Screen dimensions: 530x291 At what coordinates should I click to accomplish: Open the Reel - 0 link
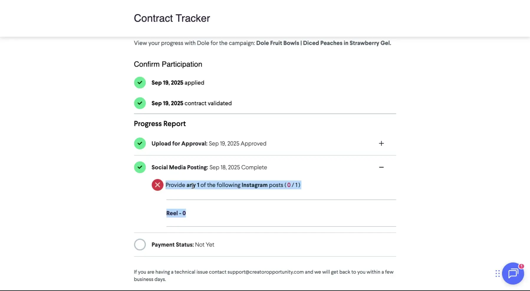pyautogui.click(x=176, y=213)
